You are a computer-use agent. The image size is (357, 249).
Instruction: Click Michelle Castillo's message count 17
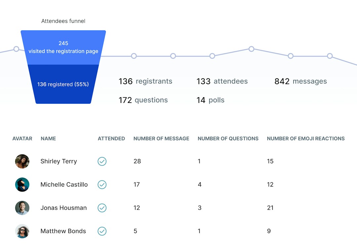coord(137,185)
